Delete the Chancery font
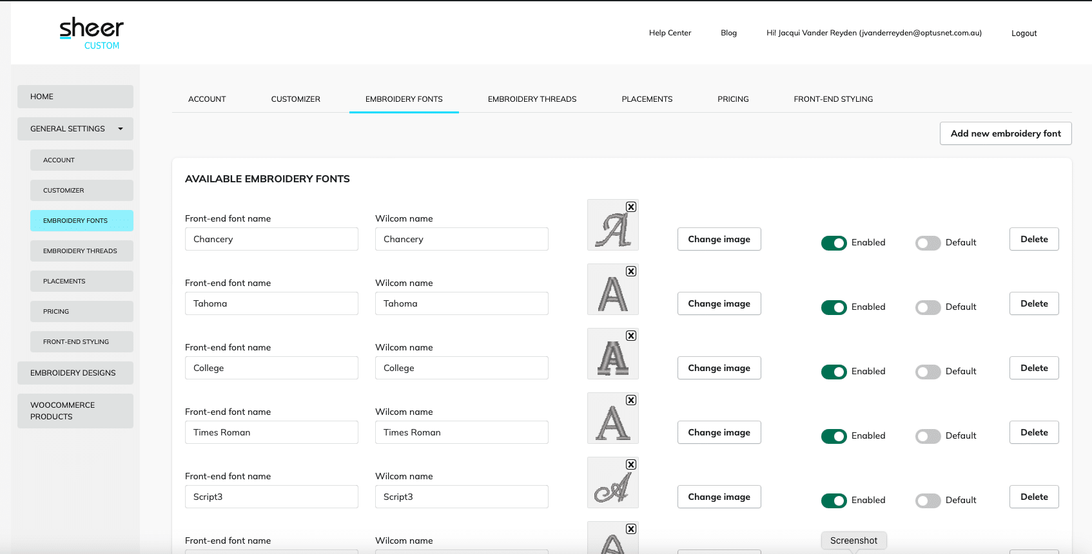The height and width of the screenshot is (554, 1092). tap(1034, 239)
